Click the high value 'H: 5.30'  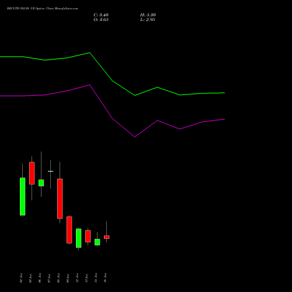pos(148,15)
